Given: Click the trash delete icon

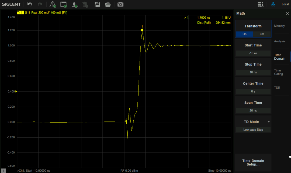Looking at the screenshot, I should (85, 4).
